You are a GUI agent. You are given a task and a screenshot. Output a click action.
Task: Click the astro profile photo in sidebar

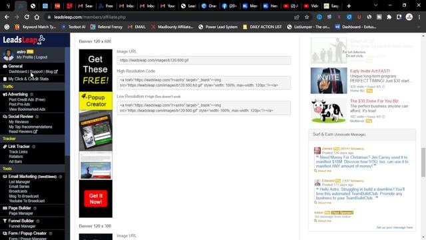[8, 55]
